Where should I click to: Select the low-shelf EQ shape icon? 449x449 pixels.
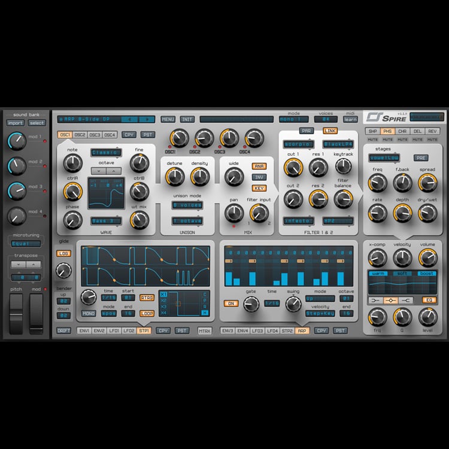[375, 300]
